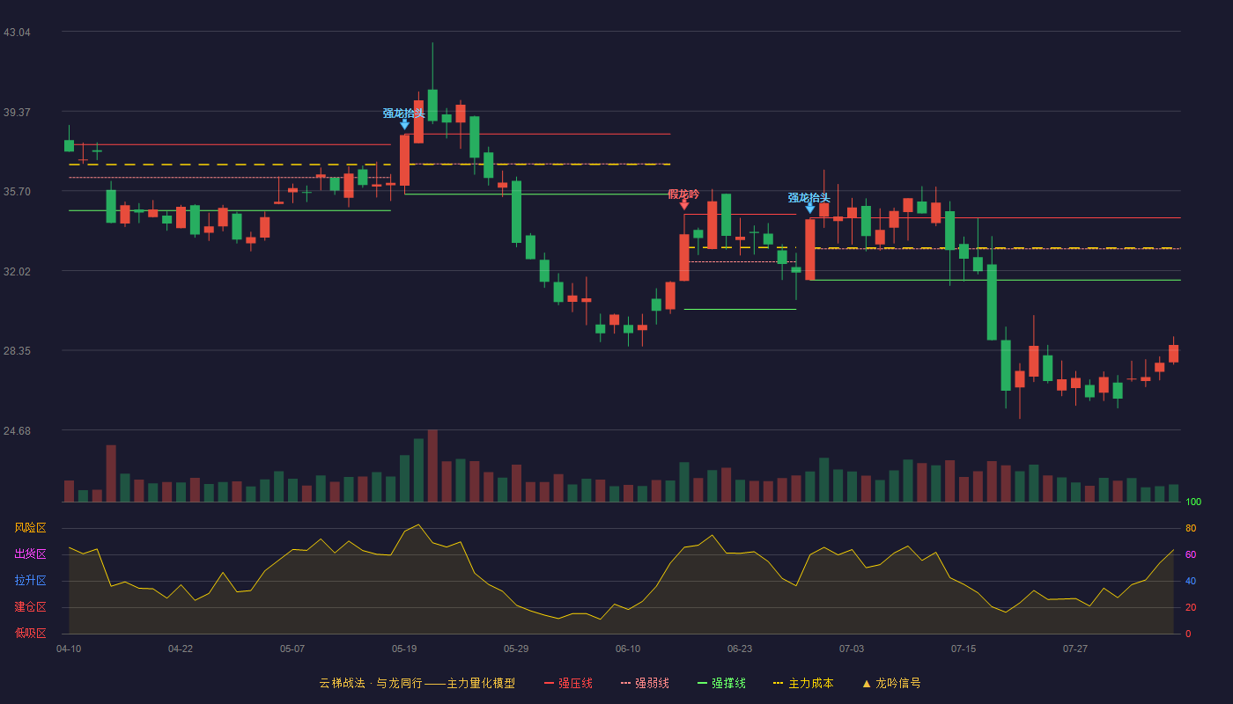Viewport: 1233px width, 704px height.
Task: Click the 43.04 price axis label
Action: click(x=17, y=33)
